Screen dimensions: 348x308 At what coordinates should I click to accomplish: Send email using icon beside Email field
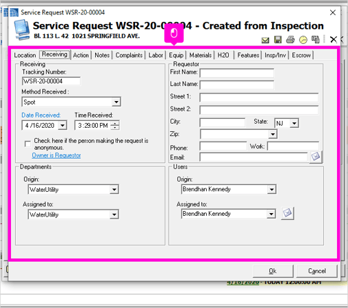click(316, 157)
